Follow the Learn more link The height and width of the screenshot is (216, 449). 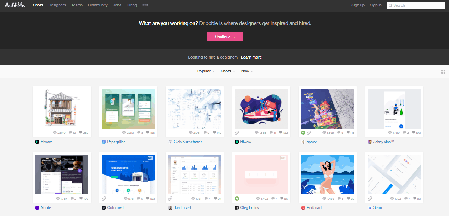(x=251, y=57)
